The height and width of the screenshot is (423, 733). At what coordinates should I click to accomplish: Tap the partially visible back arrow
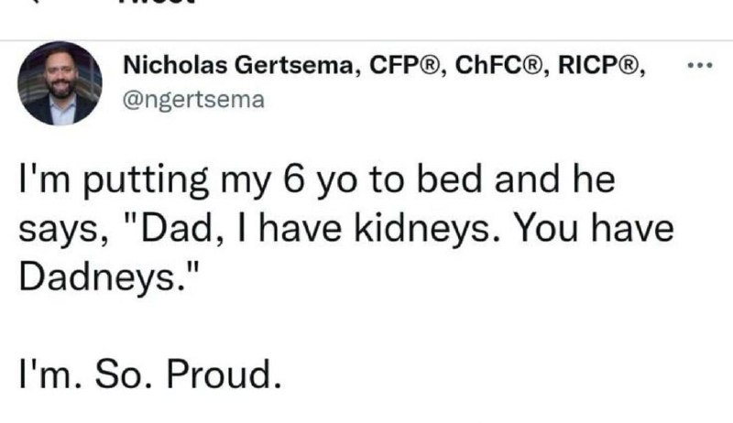[x=34, y=2]
